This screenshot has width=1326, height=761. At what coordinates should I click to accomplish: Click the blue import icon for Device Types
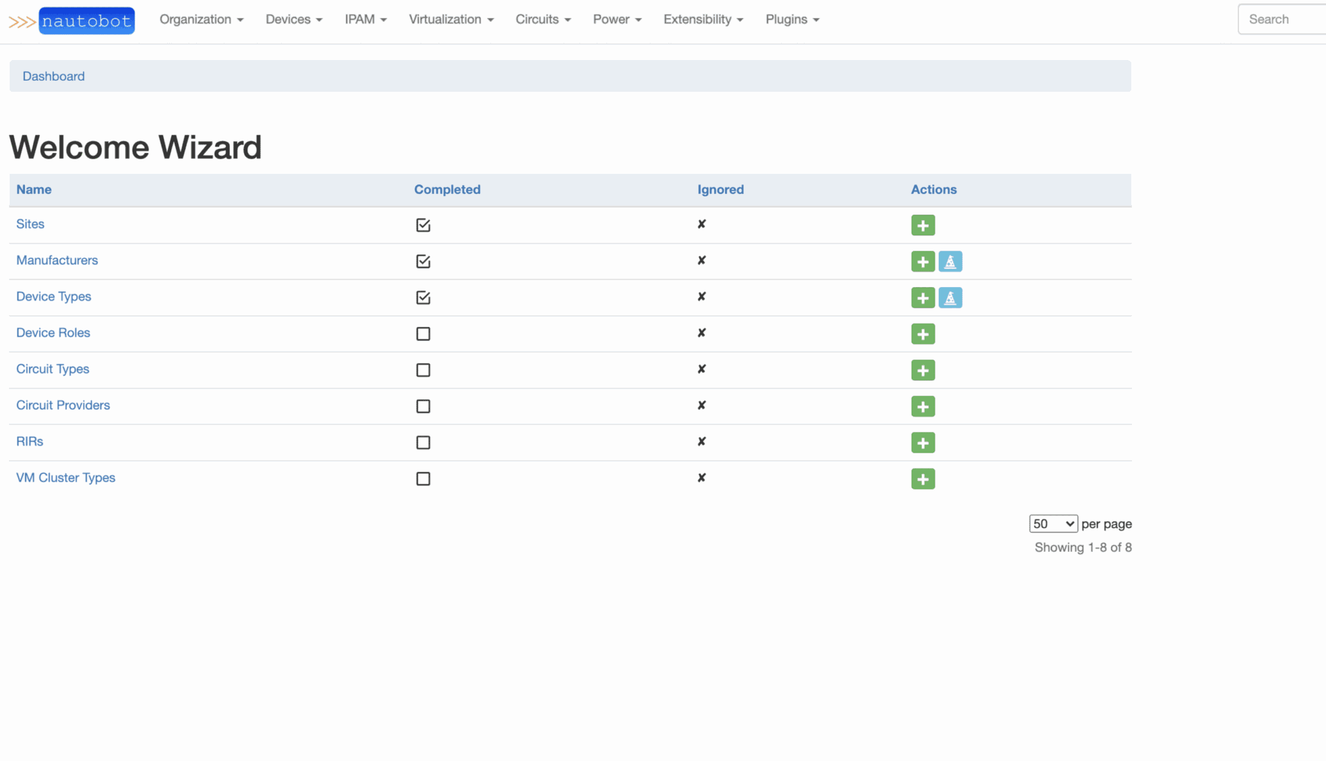coord(950,298)
